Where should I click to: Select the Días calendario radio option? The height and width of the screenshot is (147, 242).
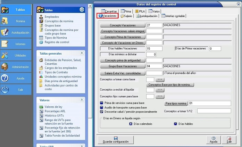coord(131,123)
